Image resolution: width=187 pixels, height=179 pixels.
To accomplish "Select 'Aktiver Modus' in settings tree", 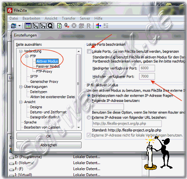I will click(47, 61).
